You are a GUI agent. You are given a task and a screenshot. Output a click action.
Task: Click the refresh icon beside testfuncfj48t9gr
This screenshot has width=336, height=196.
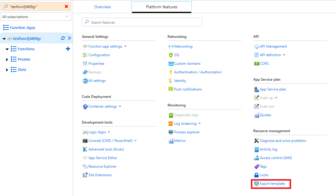63,38
